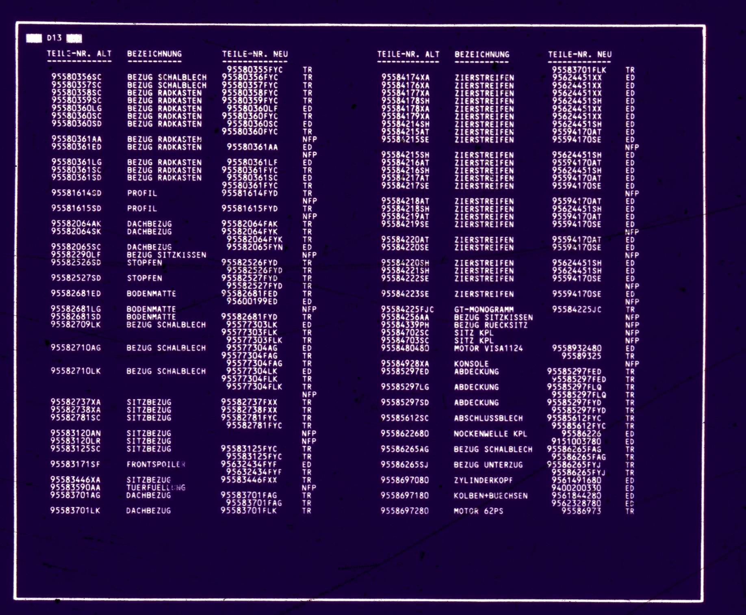746x615 pixels.
Task: Select ZIERSTREIFEN part 95584179XA
Action: point(405,116)
